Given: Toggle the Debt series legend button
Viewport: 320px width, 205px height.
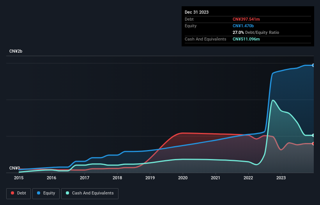Looking at the screenshot, I should pos(19,193).
